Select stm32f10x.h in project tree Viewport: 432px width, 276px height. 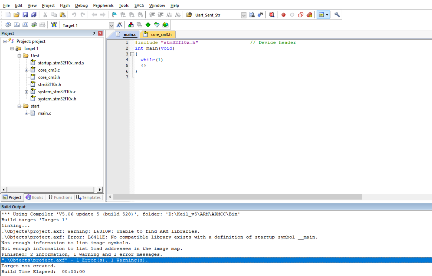tap(50, 85)
